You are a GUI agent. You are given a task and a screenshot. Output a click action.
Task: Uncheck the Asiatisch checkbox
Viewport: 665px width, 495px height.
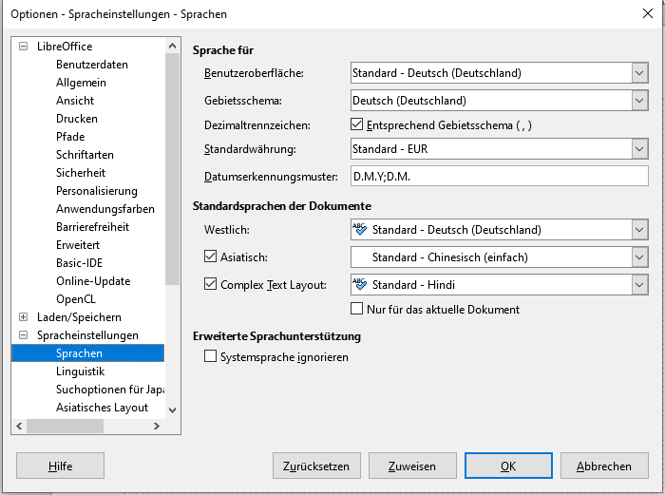click(x=210, y=257)
